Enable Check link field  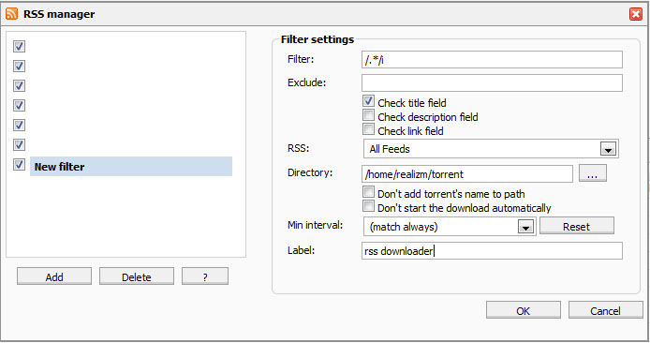[x=368, y=129]
